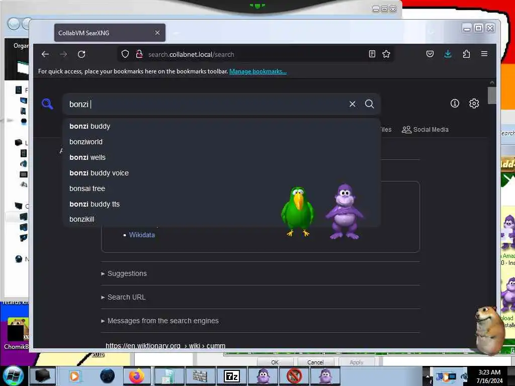The width and height of the screenshot is (515, 386).
Task: Click Cancel in the background dialog
Action: pyautogui.click(x=315, y=362)
